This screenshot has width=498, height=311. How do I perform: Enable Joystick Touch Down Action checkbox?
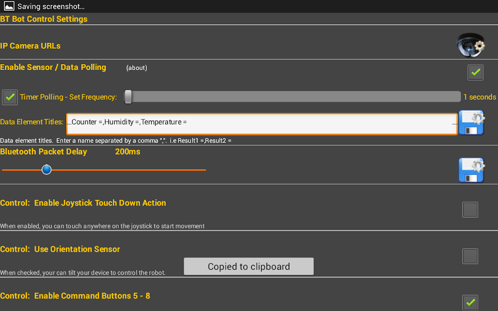470,209
